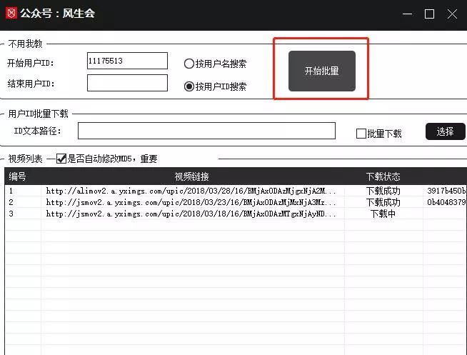467x355 pixels.
Task: Click the 下载状态 column header
Action: [383, 176]
